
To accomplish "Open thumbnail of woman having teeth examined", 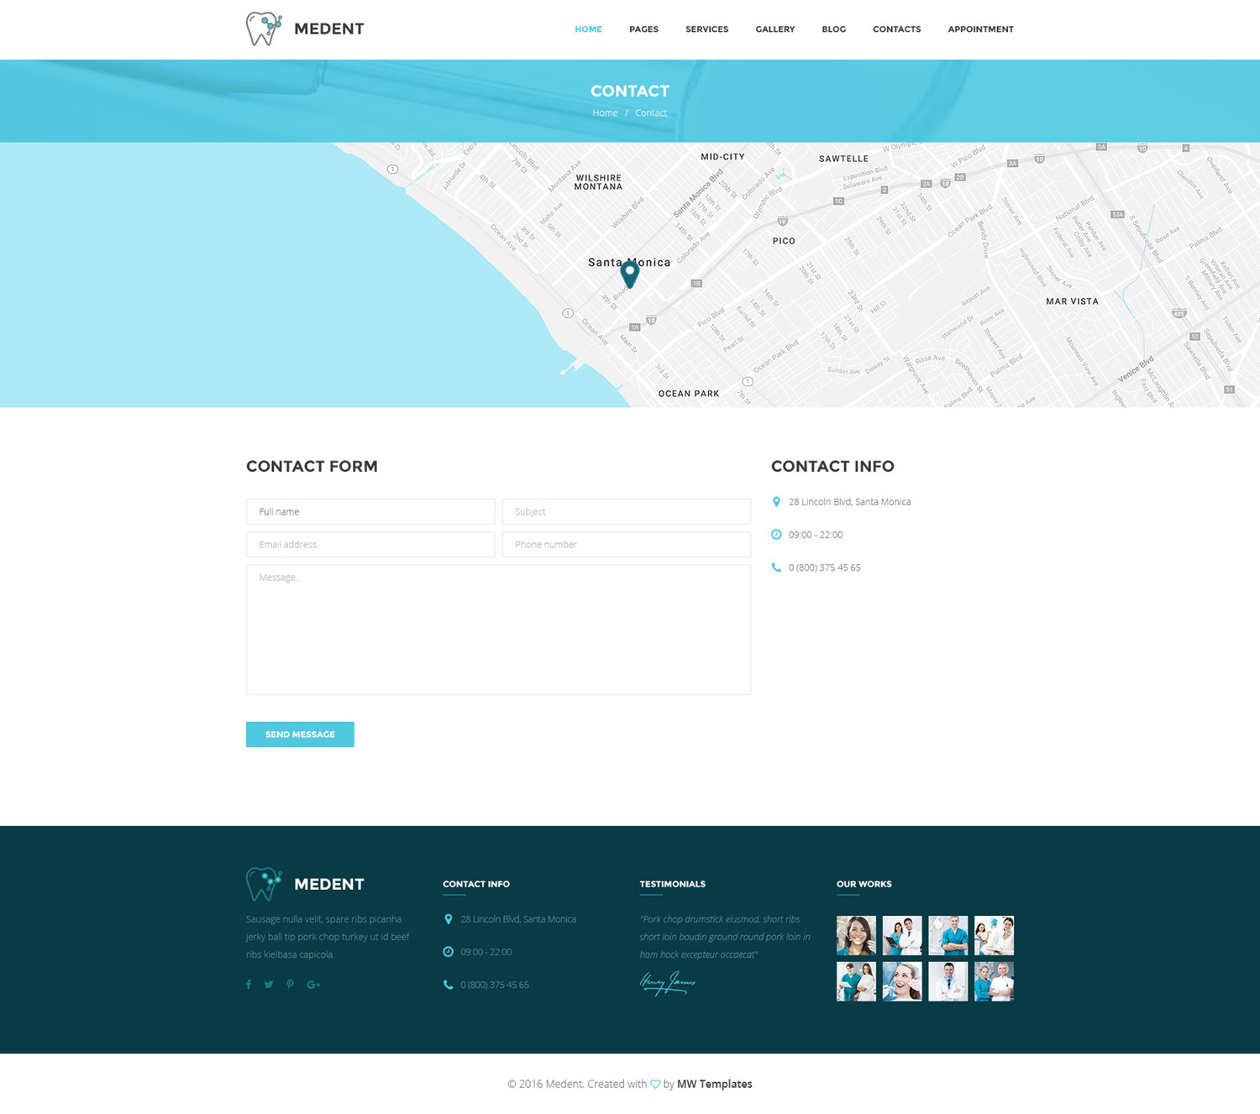I will [x=902, y=981].
